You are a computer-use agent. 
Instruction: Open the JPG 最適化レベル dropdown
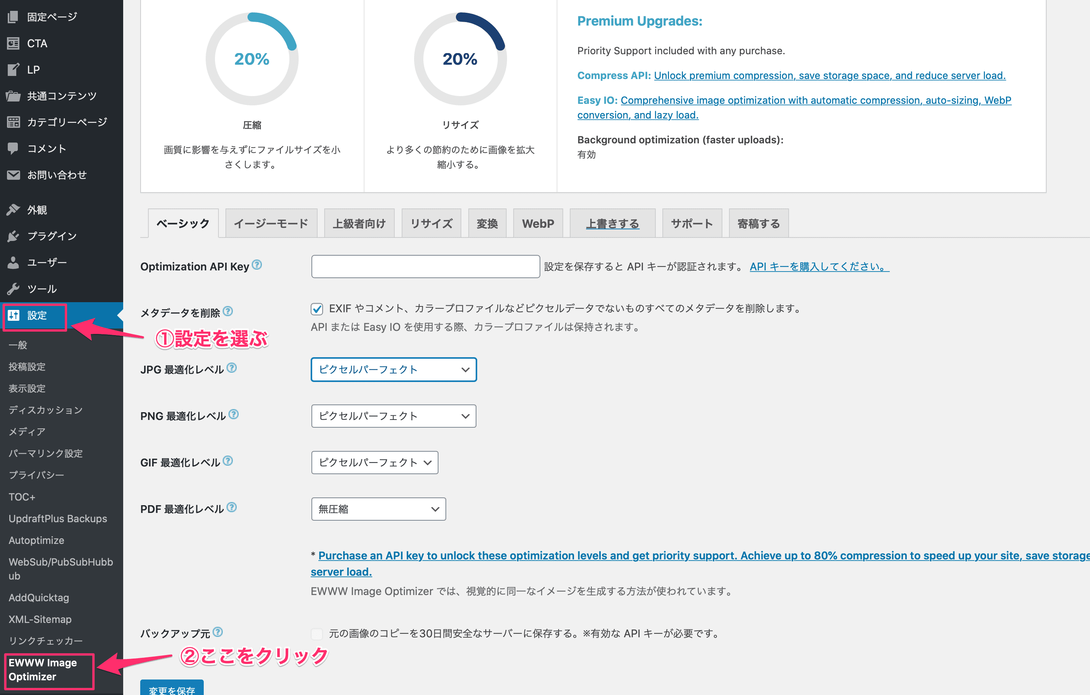click(x=394, y=370)
